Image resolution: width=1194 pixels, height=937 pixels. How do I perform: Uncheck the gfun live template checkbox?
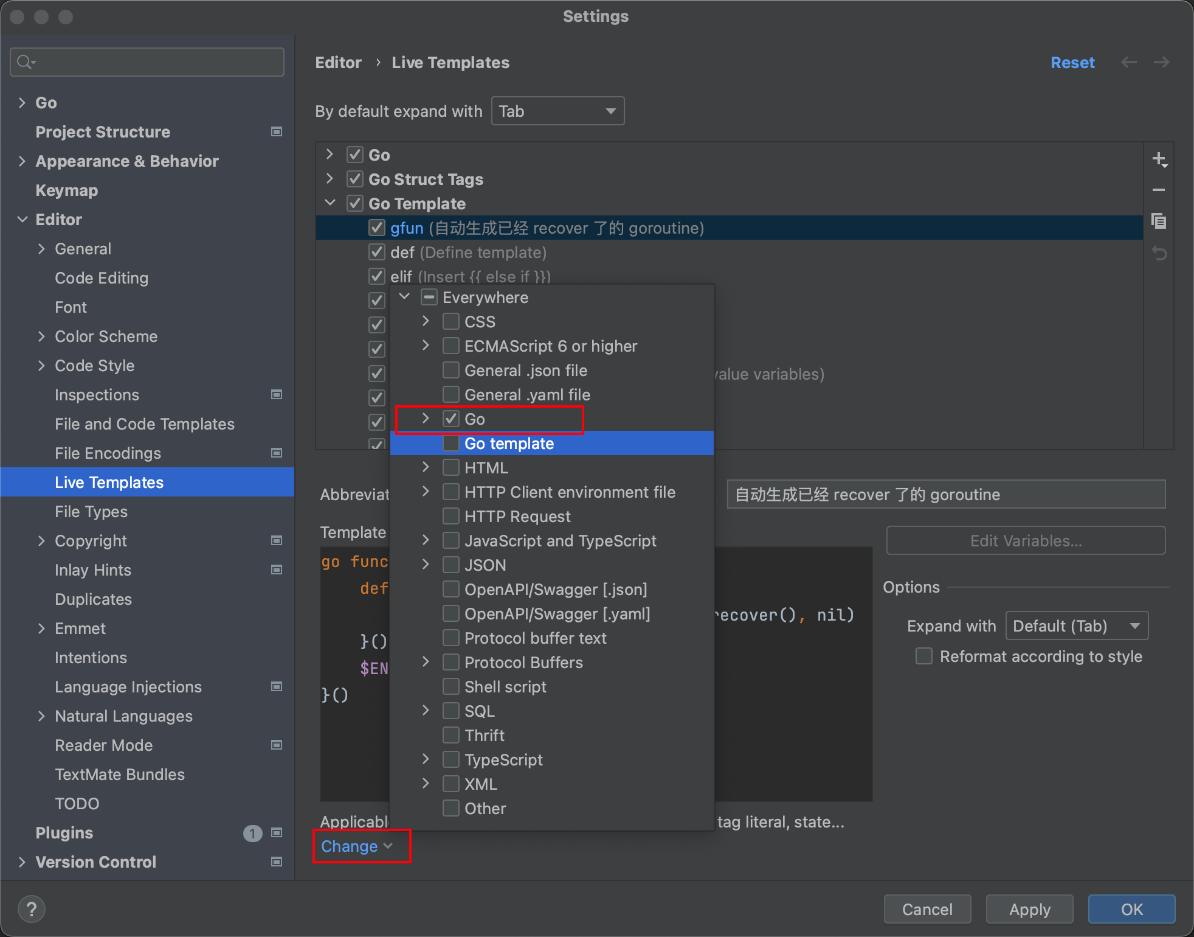coord(377,228)
